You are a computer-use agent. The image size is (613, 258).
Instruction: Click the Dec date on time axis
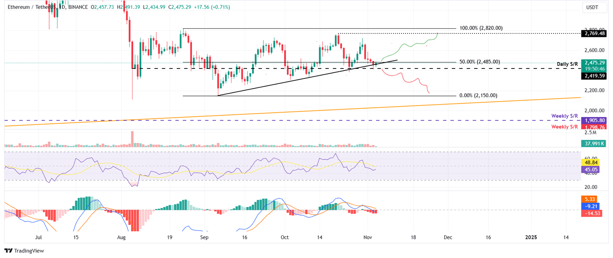pyautogui.click(x=447, y=237)
